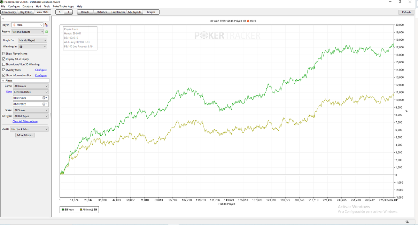Click the yellow All-In Adj BB legend swatch
Viewport: 418px width, 225px height.
tap(81, 210)
